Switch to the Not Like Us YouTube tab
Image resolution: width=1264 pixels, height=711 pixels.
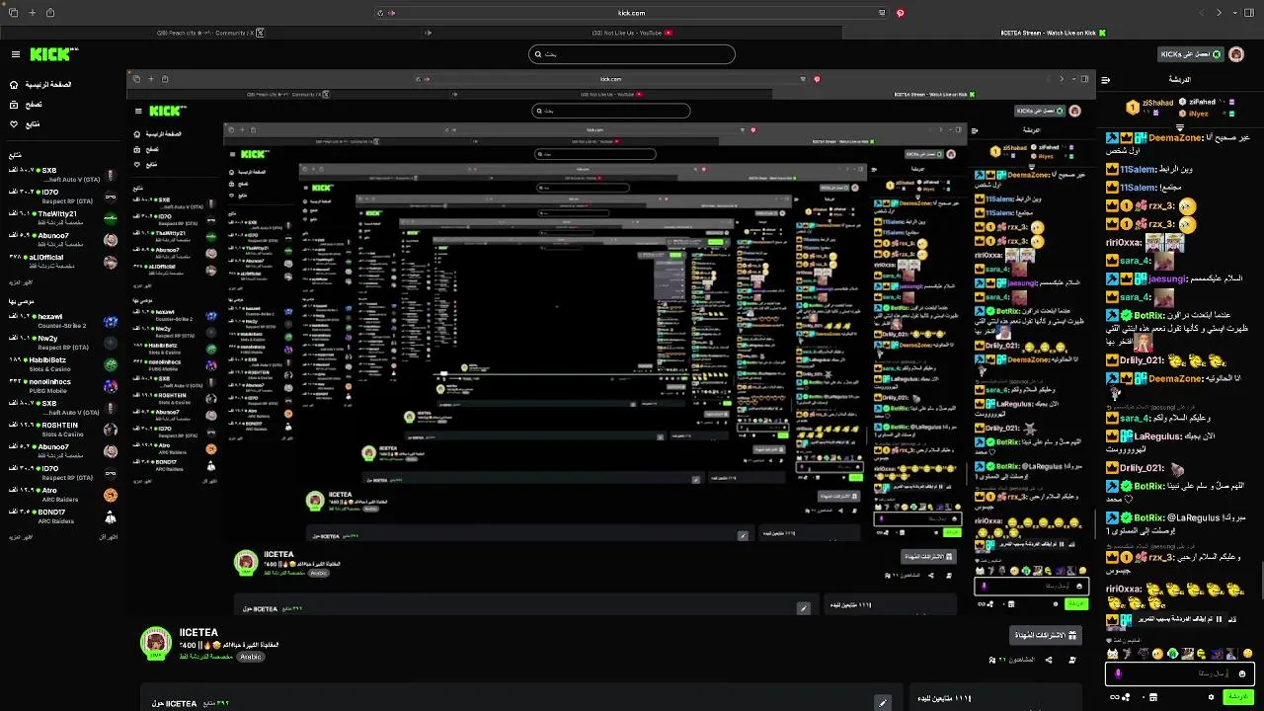[x=632, y=33]
